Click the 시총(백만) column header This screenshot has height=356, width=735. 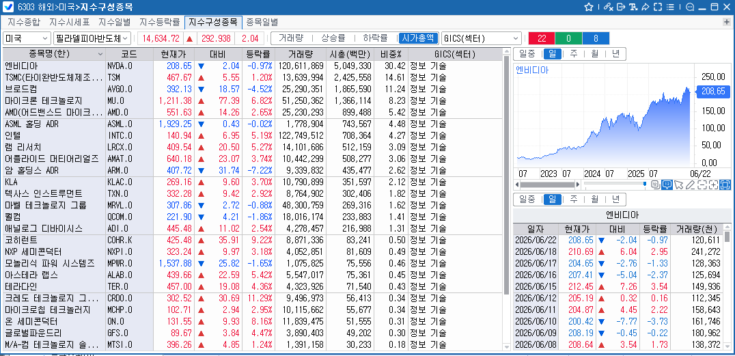point(350,54)
